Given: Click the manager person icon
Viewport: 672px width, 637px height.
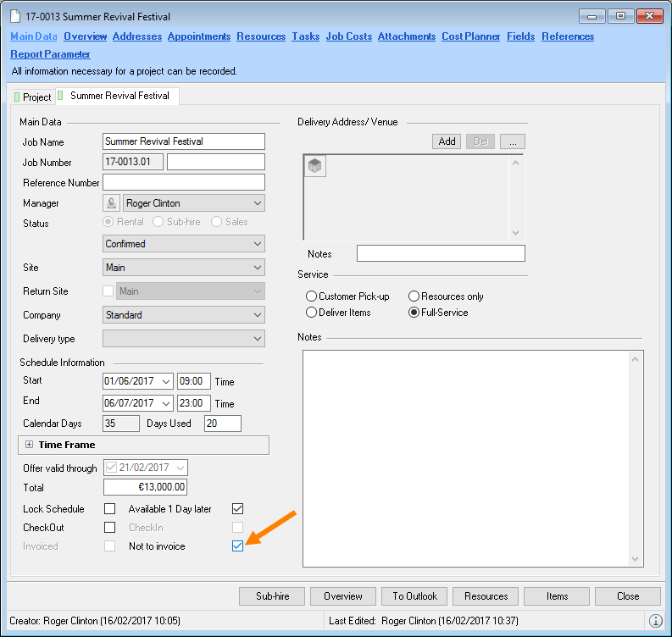Looking at the screenshot, I should [x=110, y=203].
